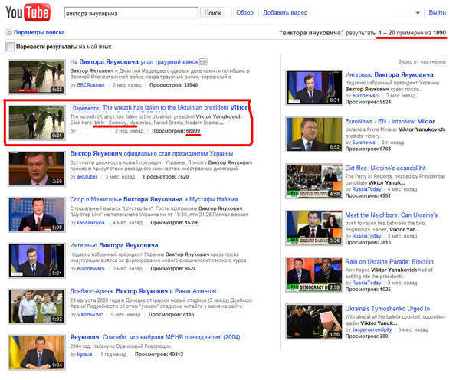Open the 6:52 EuroNews interview thumbnail

314,134
